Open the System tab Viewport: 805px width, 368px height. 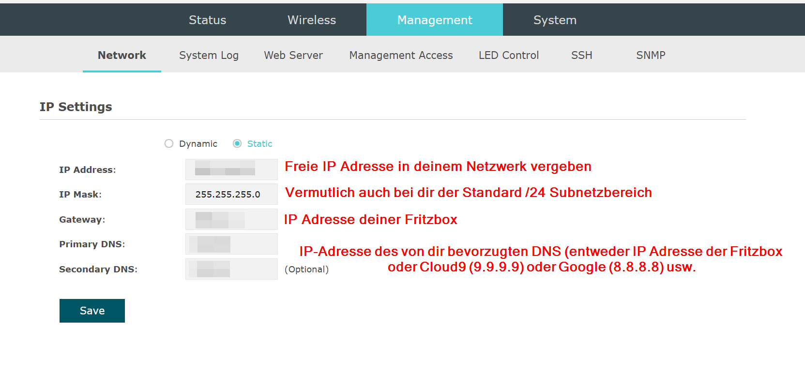555,20
